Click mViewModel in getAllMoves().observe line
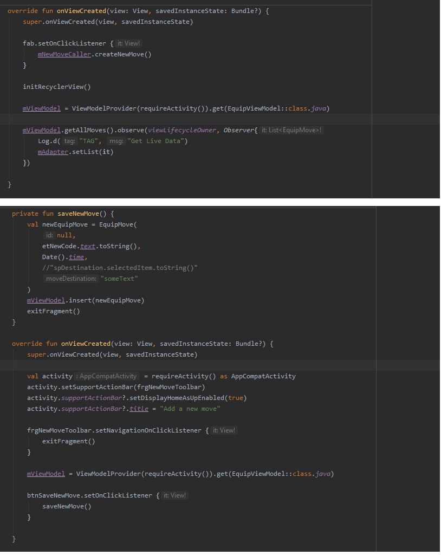Screen dimensions: 441x555 (x=41, y=130)
